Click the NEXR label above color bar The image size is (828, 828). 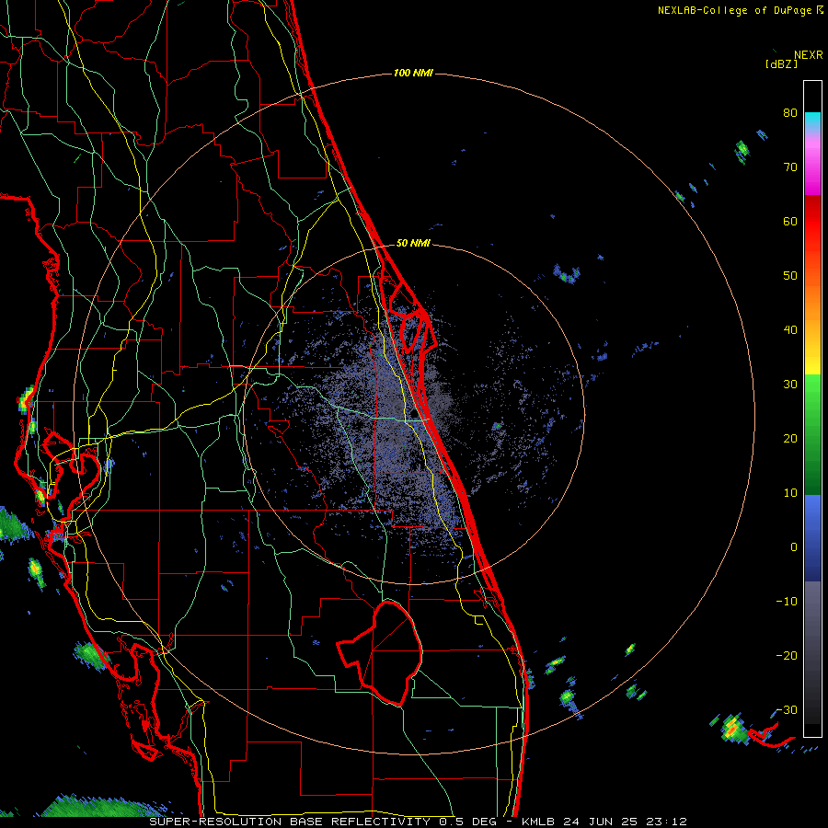click(x=808, y=55)
